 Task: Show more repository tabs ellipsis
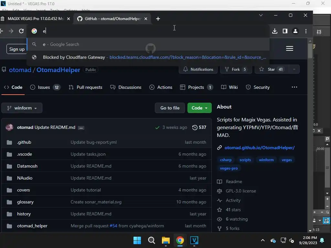pyautogui.click(x=294, y=87)
